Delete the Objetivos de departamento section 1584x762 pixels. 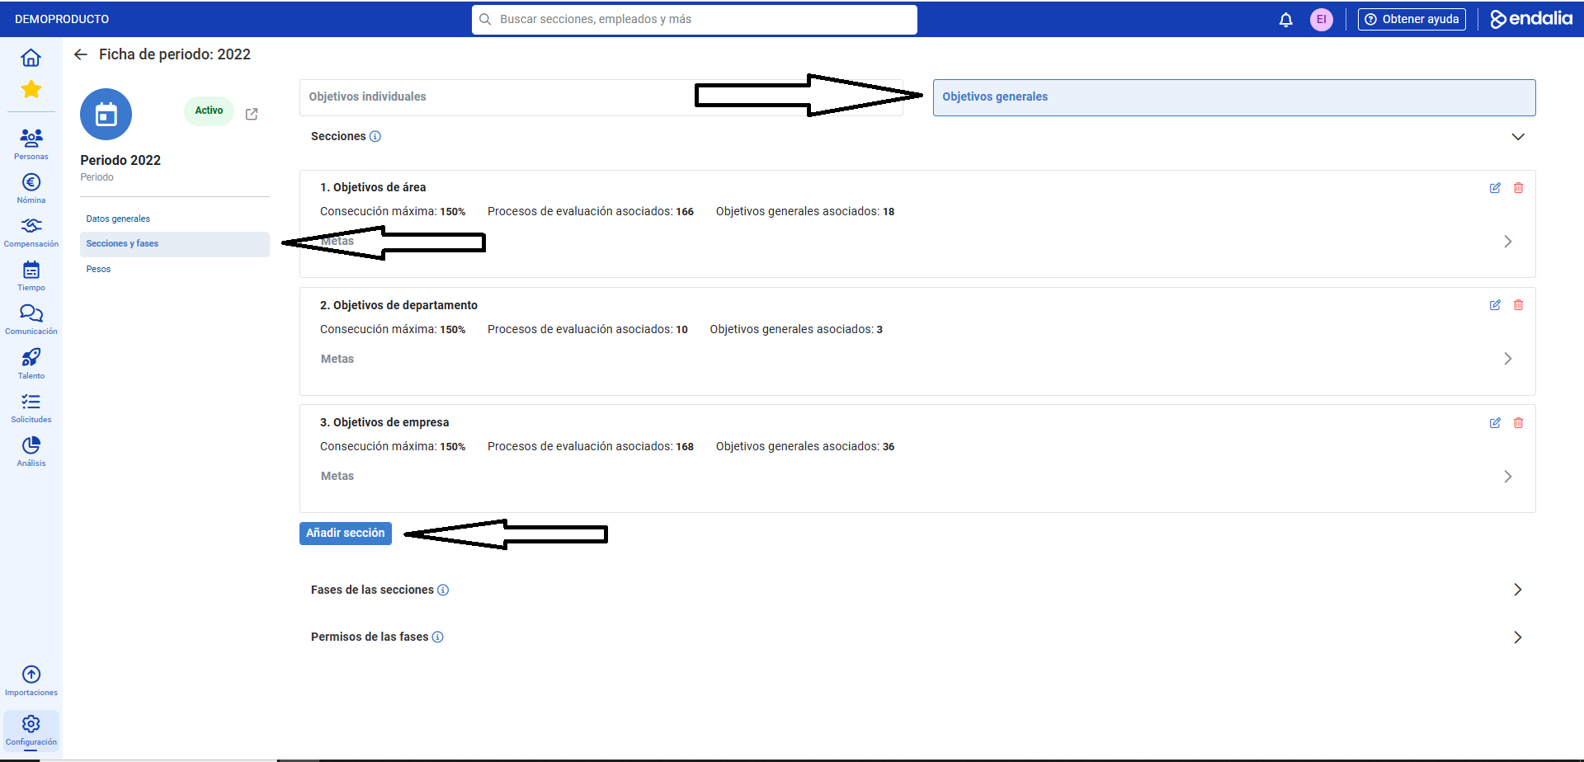point(1518,305)
